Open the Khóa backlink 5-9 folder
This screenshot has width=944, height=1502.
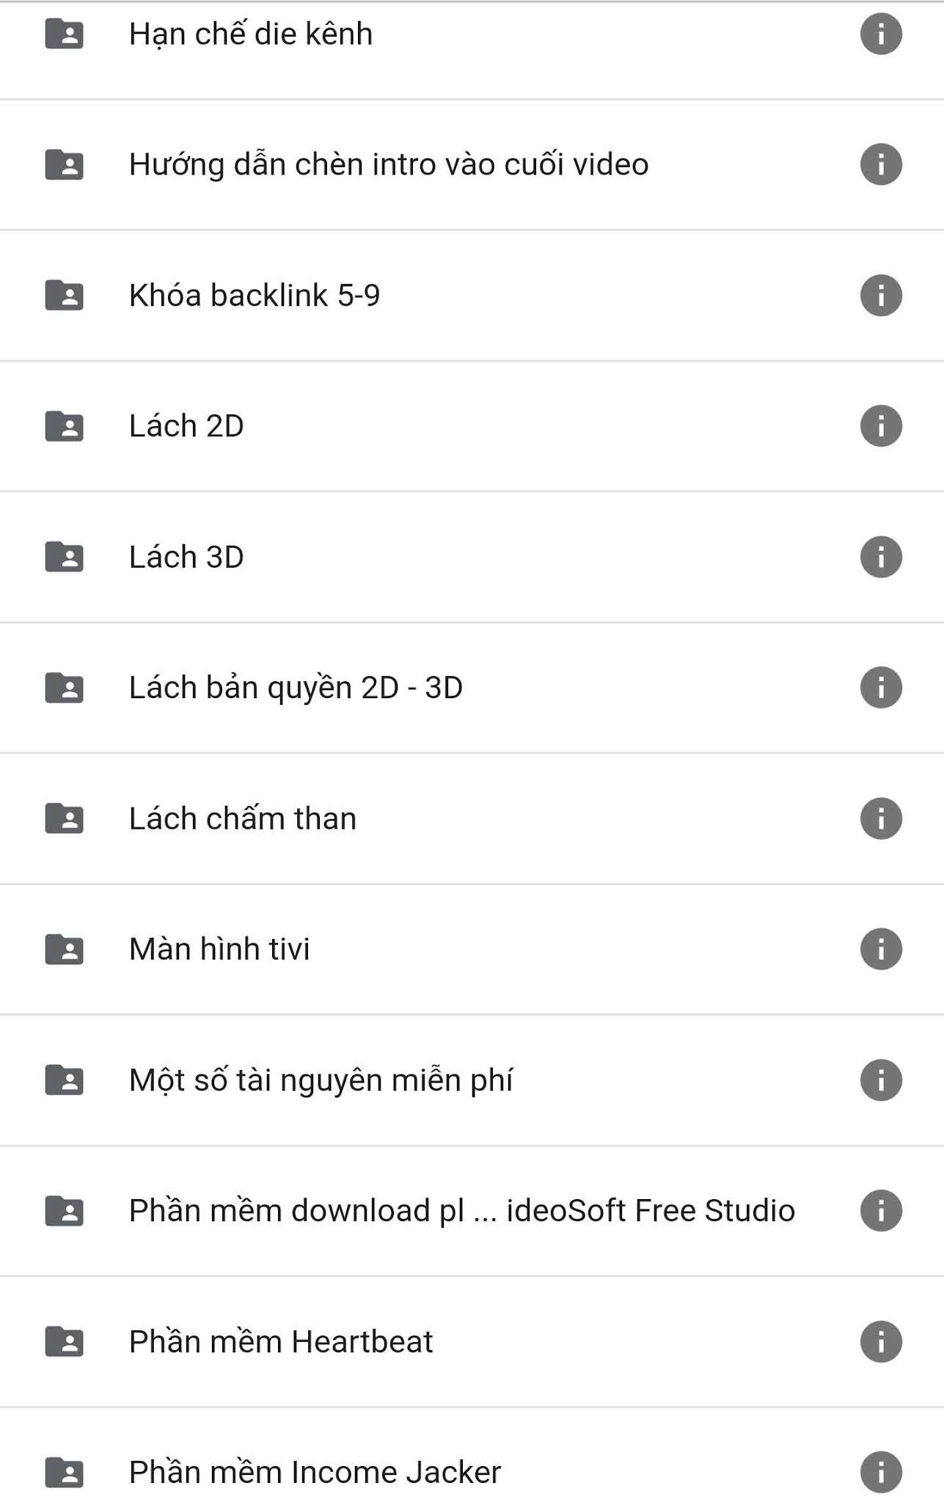pos(472,296)
